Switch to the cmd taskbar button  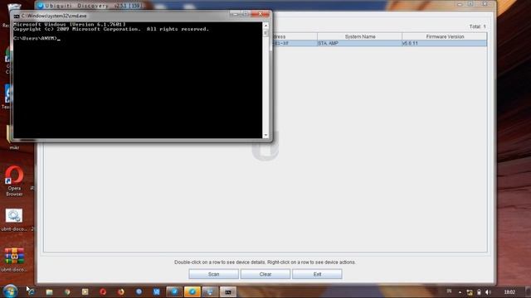point(228,292)
